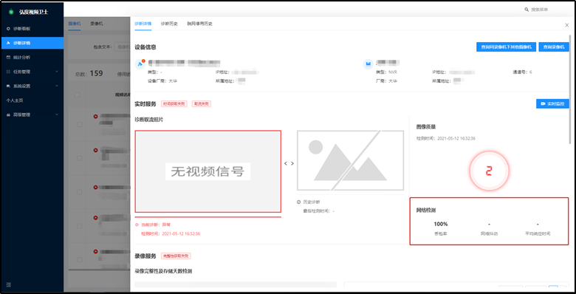Image resolution: width=576 pixels, height=294 pixels.
Task: Select the 诊断详情 drawer tab
Action: (x=143, y=24)
